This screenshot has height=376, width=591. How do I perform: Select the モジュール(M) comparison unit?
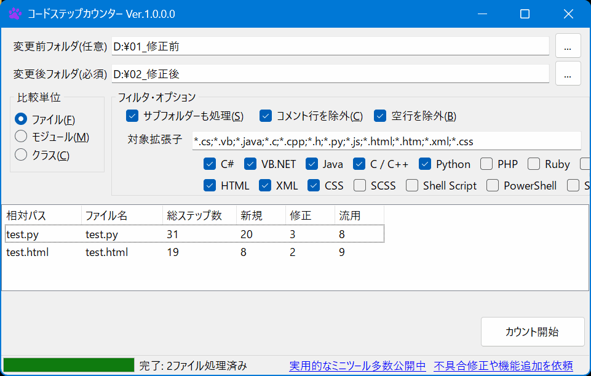coord(22,137)
